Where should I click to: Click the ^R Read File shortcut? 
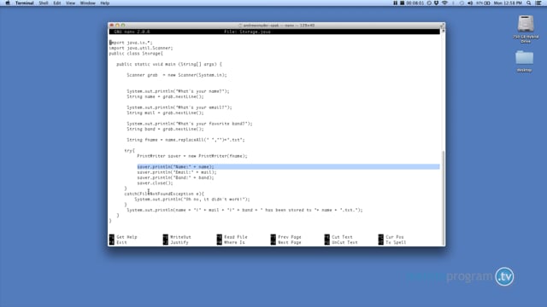tap(232, 237)
